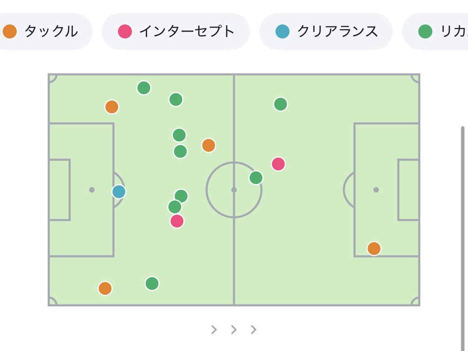Select the orange tackle marker inside the right penalty box
The width and height of the screenshot is (468, 351).
374,247
